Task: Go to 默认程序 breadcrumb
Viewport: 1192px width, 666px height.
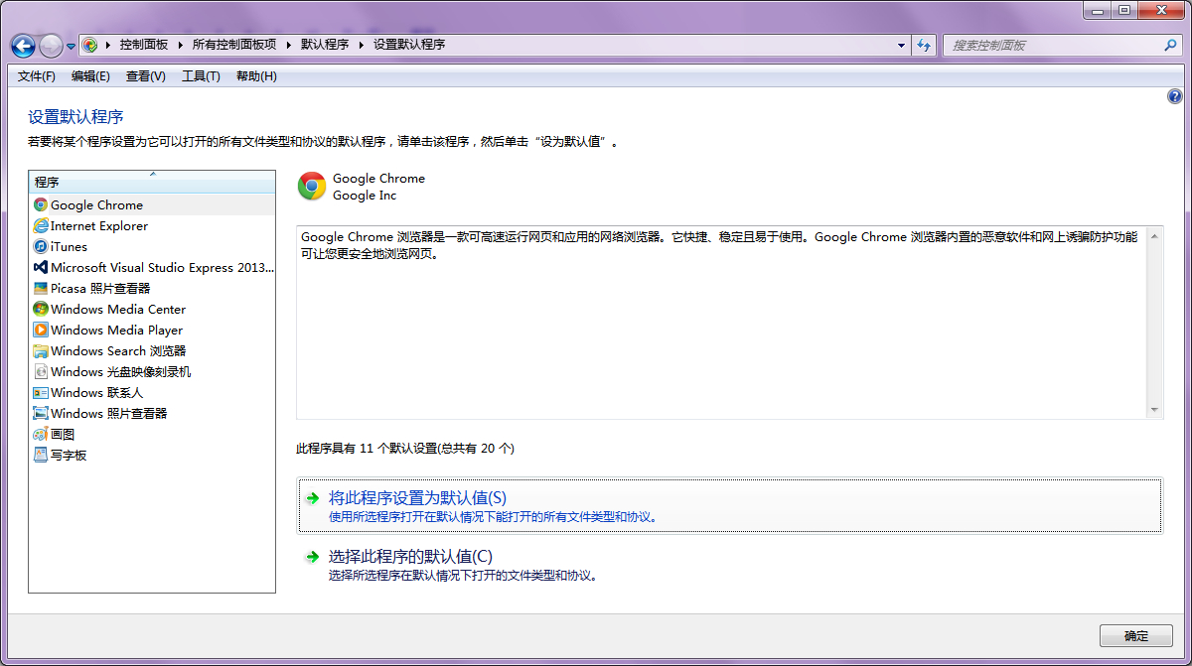Action: click(x=325, y=45)
